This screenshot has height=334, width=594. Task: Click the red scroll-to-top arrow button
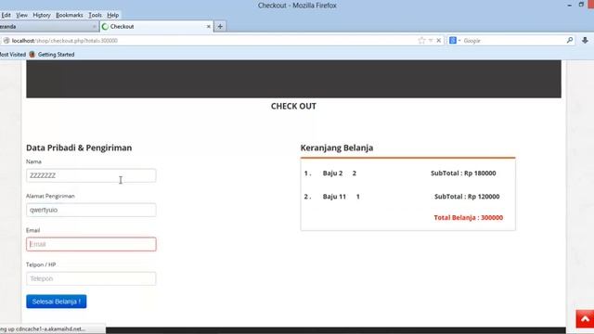(x=585, y=319)
